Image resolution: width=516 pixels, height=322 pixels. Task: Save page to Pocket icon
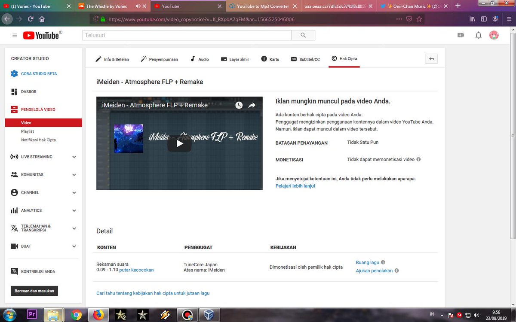point(409,19)
